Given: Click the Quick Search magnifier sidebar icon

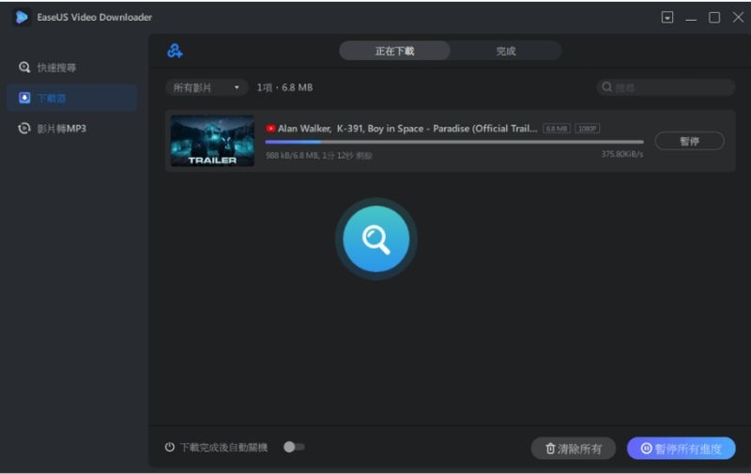Looking at the screenshot, I should (x=24, y=68).
